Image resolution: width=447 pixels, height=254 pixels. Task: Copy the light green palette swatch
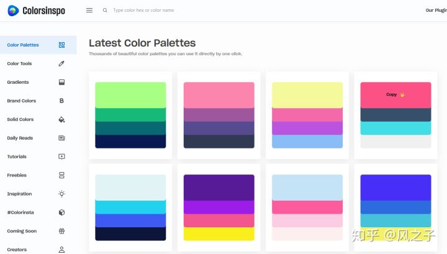tap(130, 94)
